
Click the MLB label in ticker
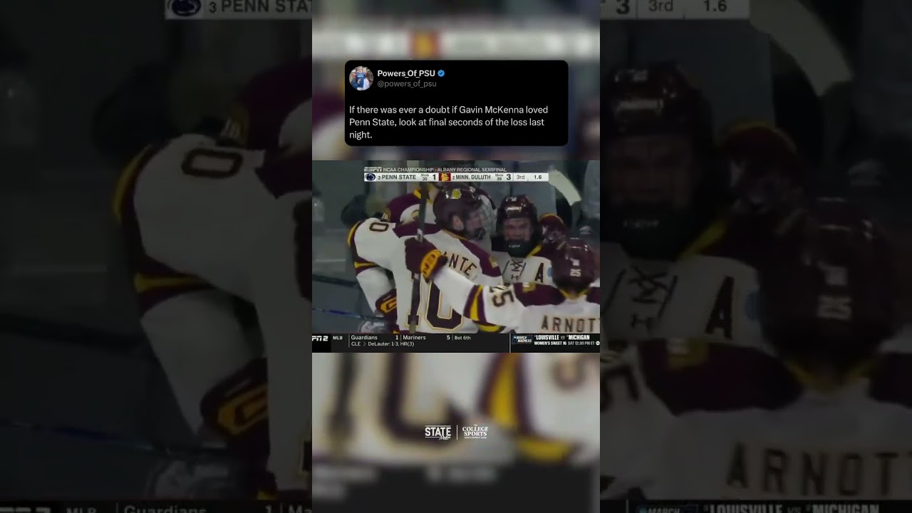[x=337, y=338]
